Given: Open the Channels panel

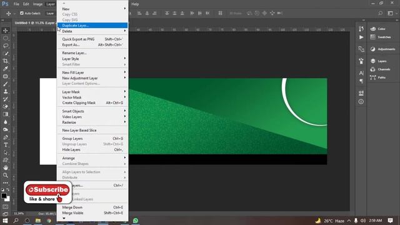Looking at the screenshot, I should (381, 69).
